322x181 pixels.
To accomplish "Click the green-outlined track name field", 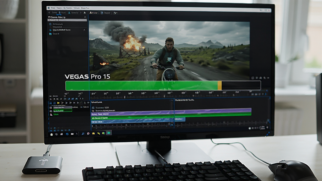I will click(63, 111).
